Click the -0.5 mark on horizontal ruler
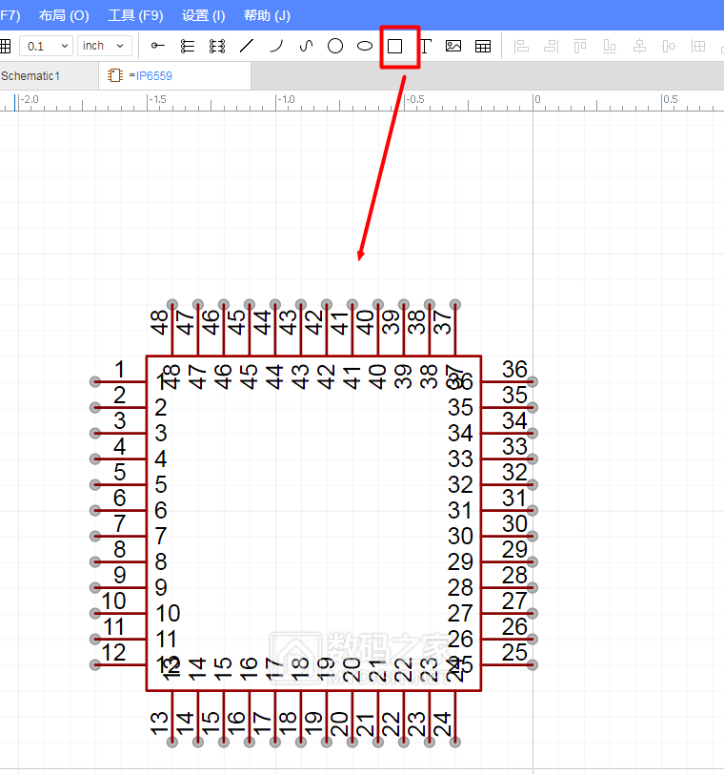This screenshot has width=724, height=774. pyautogui.click(x=414, y=99)
